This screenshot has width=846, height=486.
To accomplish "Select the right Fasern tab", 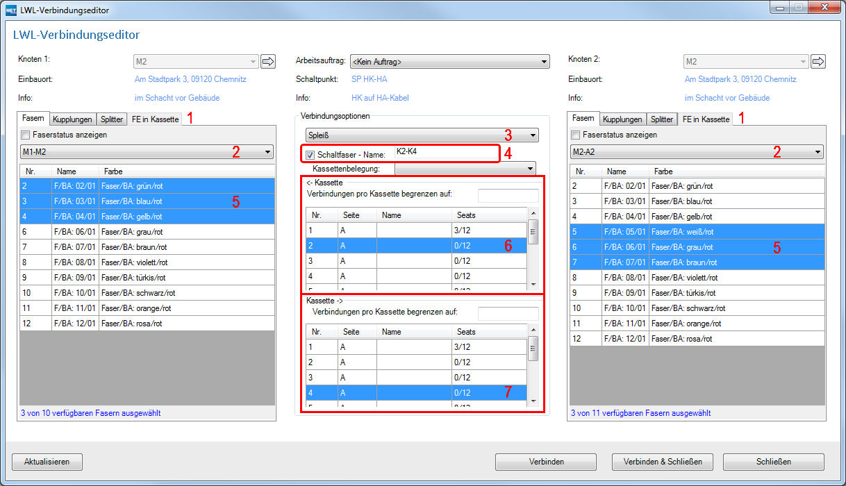I will 583,119.
